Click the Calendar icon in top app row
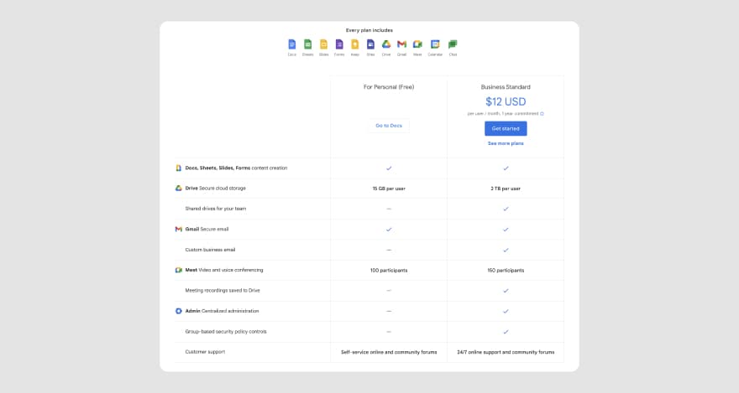This screenshot has width=739, height=393. tap(435, 44)
